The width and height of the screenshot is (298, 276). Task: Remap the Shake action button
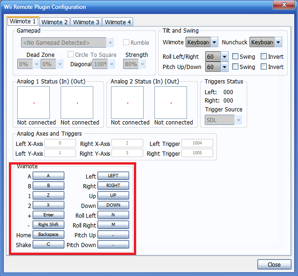[48, 244]
